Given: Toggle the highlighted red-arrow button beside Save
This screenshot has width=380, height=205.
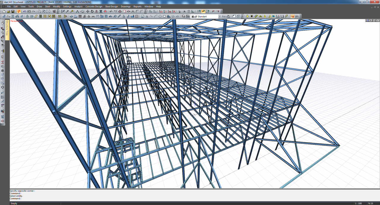Looking at the screenshot, I should coord(19,11).
